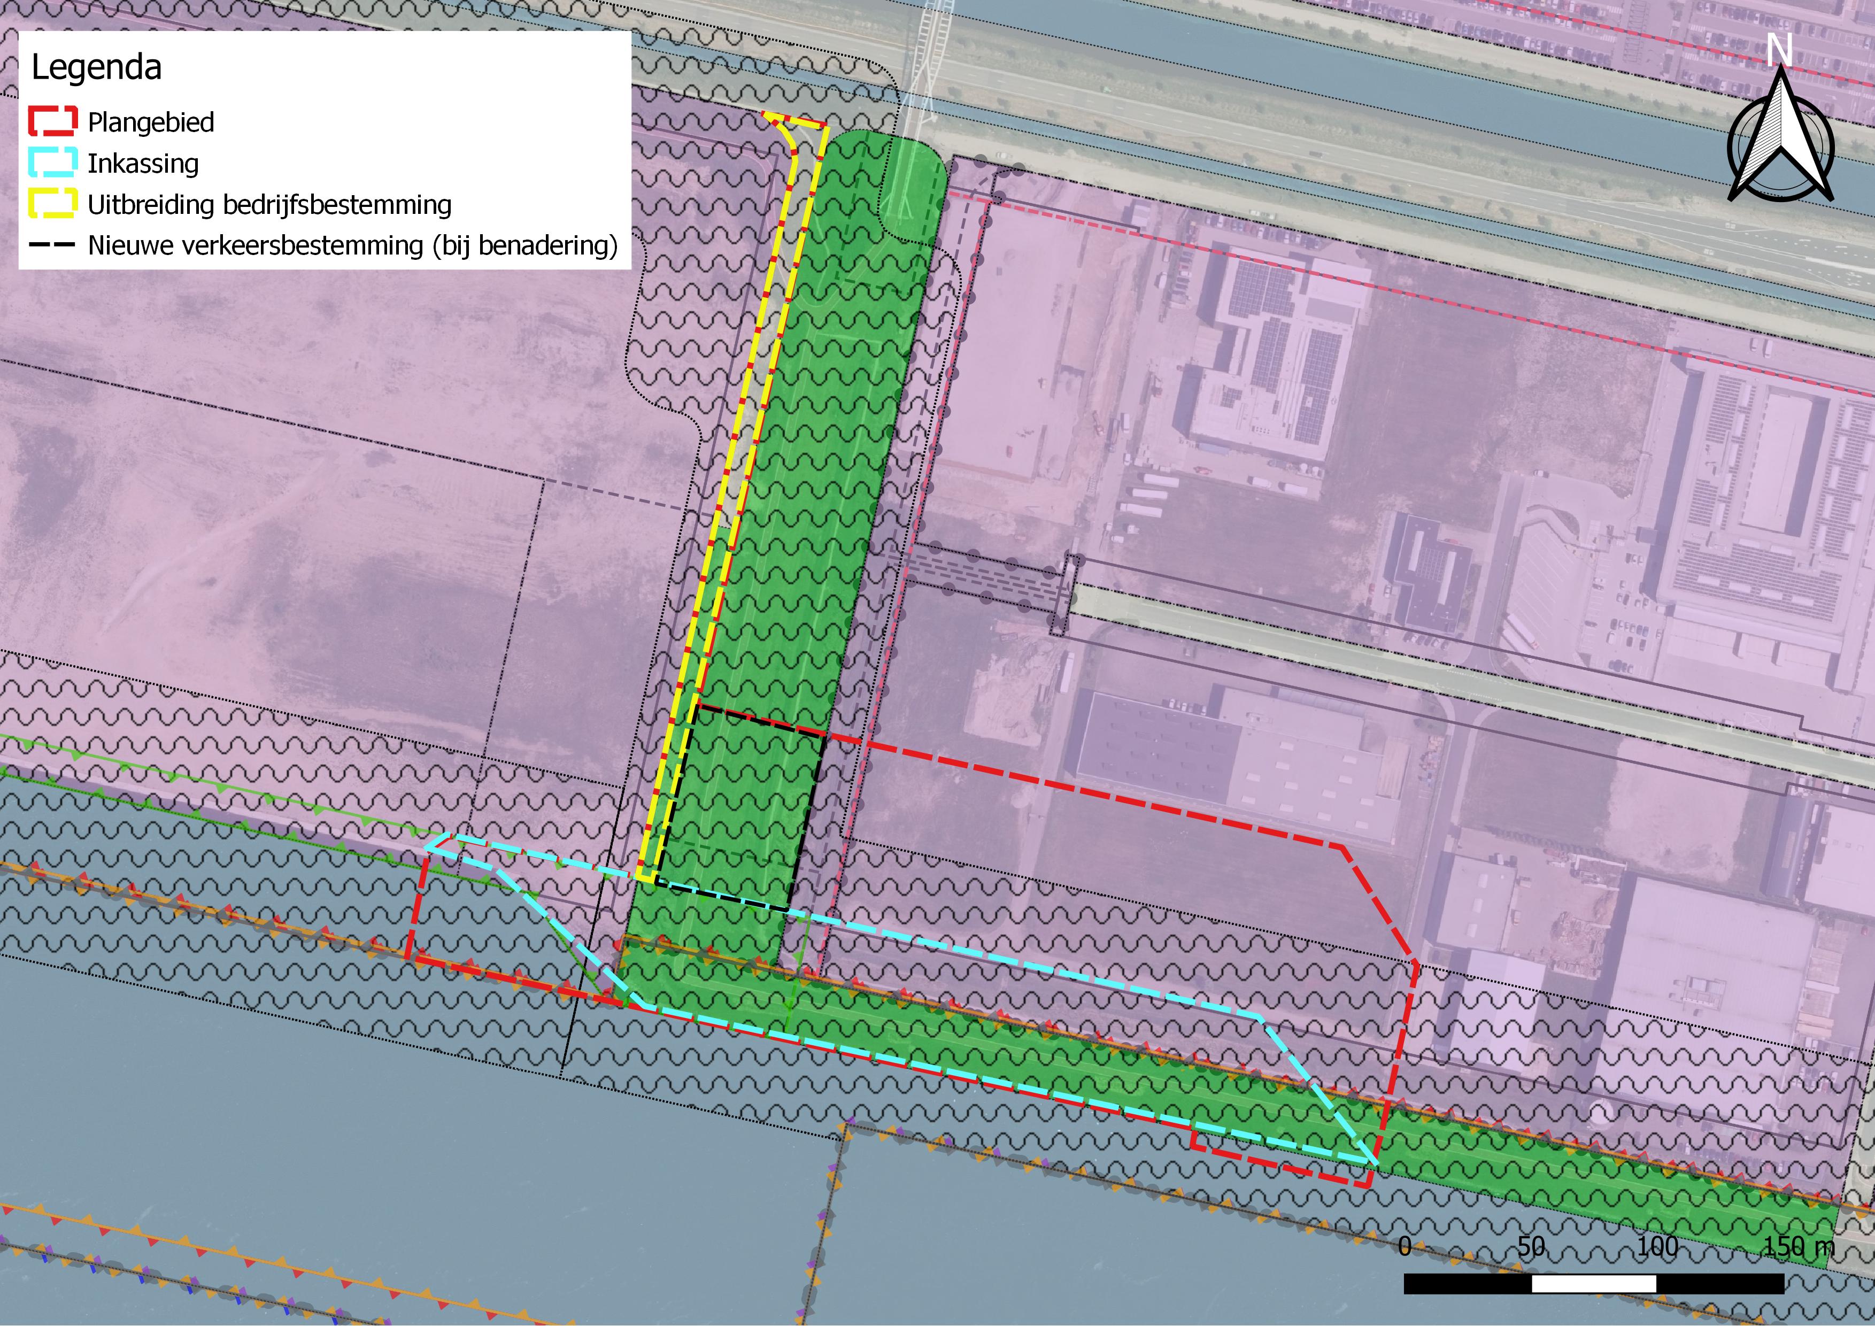Click the '0' scale bar label
1875x1326 pixels.
(x=1405, y=1246)
